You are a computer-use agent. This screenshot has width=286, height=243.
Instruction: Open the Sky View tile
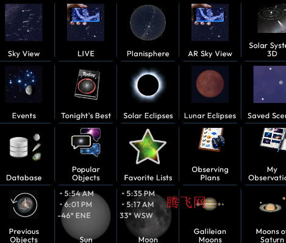tap(24, 30)
